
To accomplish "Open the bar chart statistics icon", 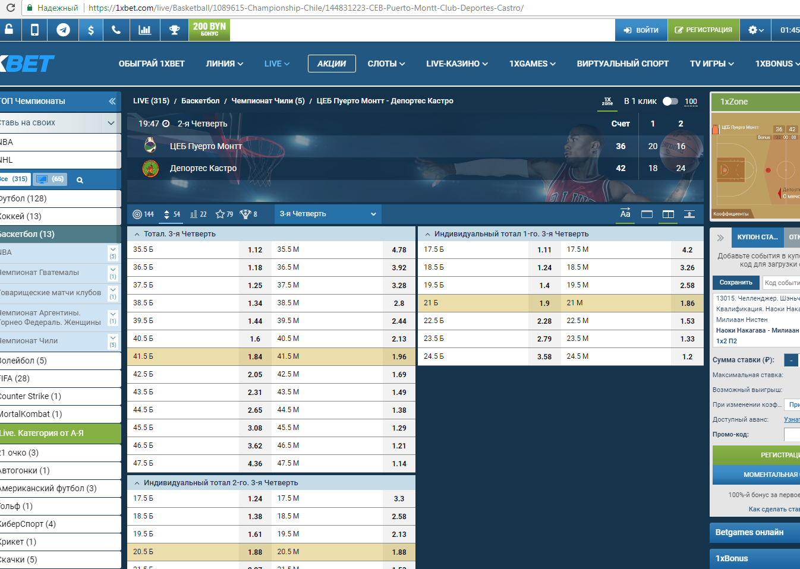I will pos(144,29).
